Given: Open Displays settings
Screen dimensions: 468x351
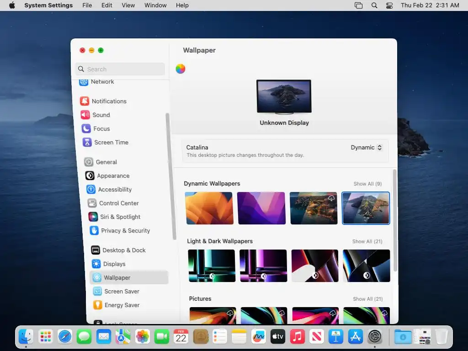Looking at the screenshot, I should [x=109, y=264].
